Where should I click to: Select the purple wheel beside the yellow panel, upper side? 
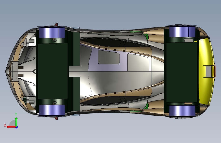coord(182,32)
